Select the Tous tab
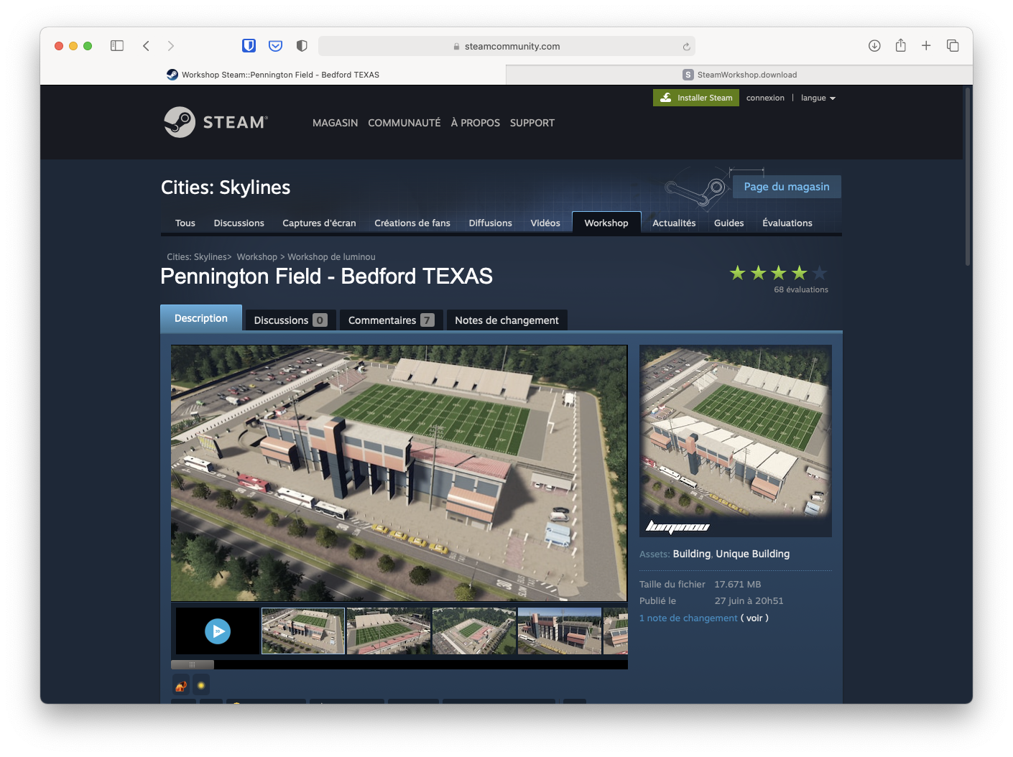Viewport: 1013px width, 757px height. click(185, 223)
